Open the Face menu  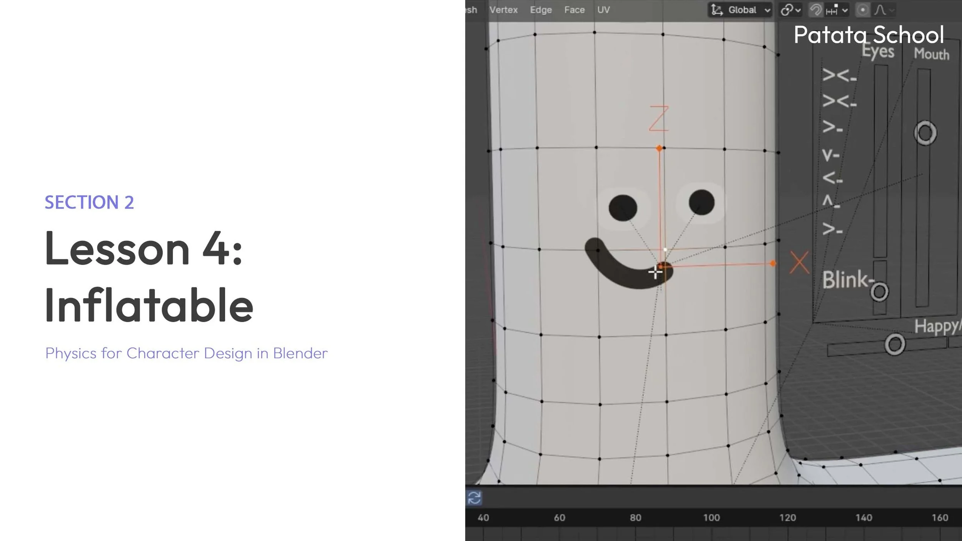(x=574, y=10)
